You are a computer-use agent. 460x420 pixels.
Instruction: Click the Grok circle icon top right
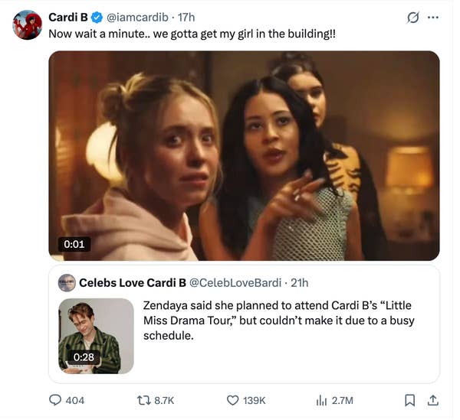coord(412,18)
